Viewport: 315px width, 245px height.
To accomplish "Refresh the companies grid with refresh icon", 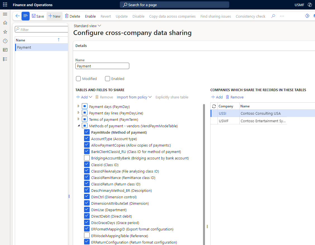I will pos(214,106).
